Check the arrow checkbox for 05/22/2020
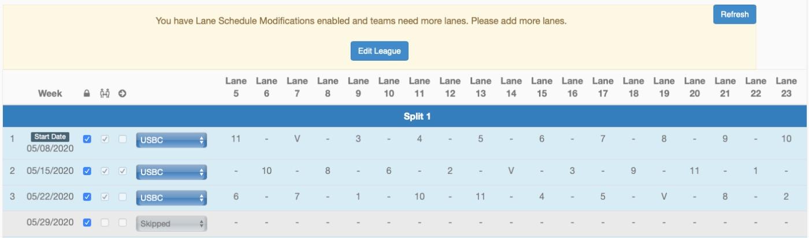Viewport: 809px width, 238px height. tap(122, 197)
